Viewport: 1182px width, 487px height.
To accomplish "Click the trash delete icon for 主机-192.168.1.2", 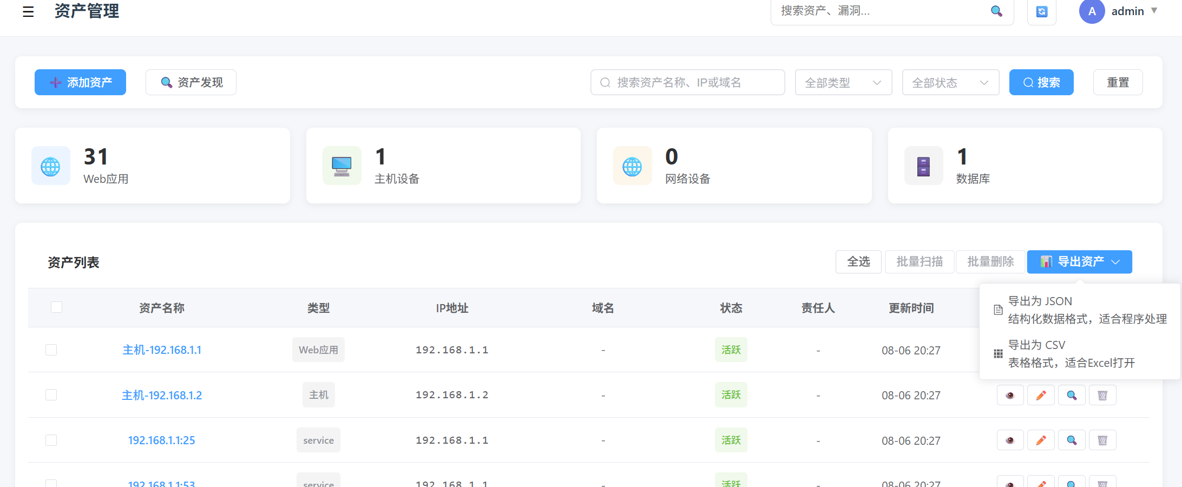I will (1102, 396).
